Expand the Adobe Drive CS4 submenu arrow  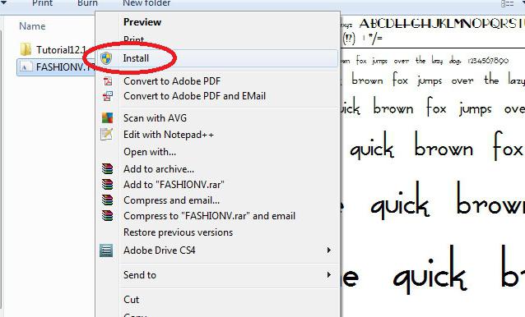click(x=329, y=250)
